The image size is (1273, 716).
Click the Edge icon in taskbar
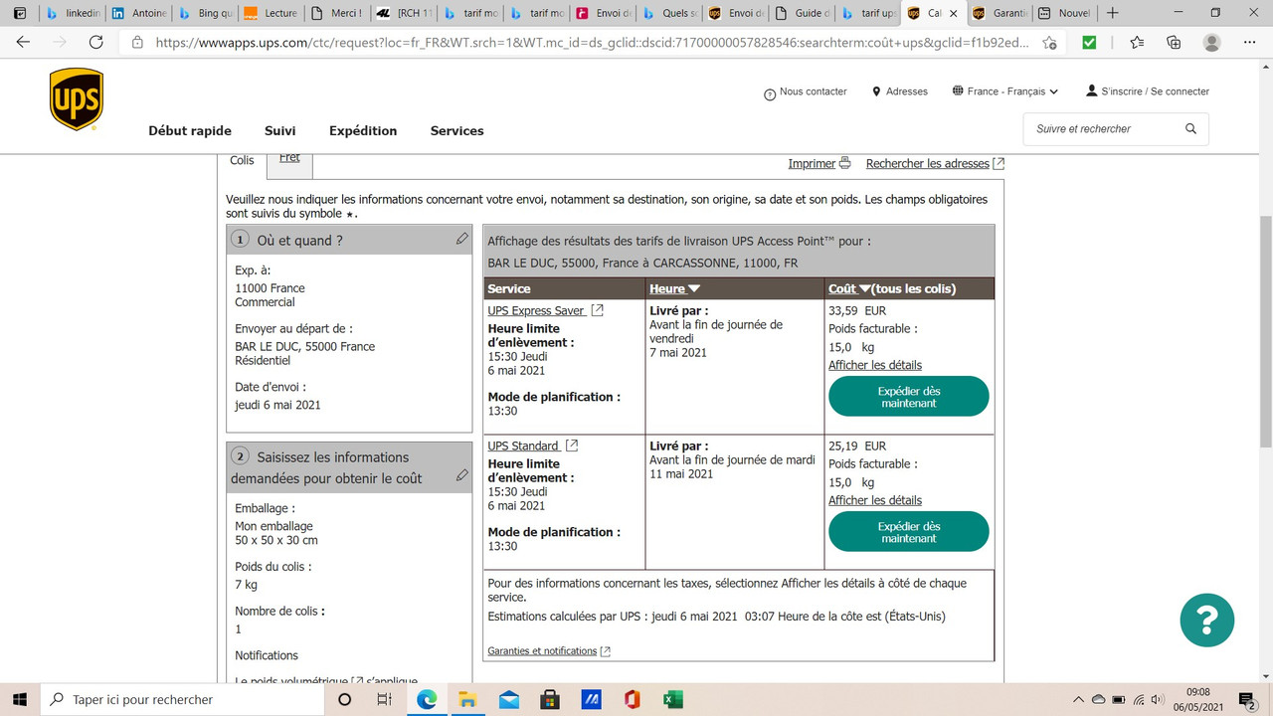click(426, 699)
